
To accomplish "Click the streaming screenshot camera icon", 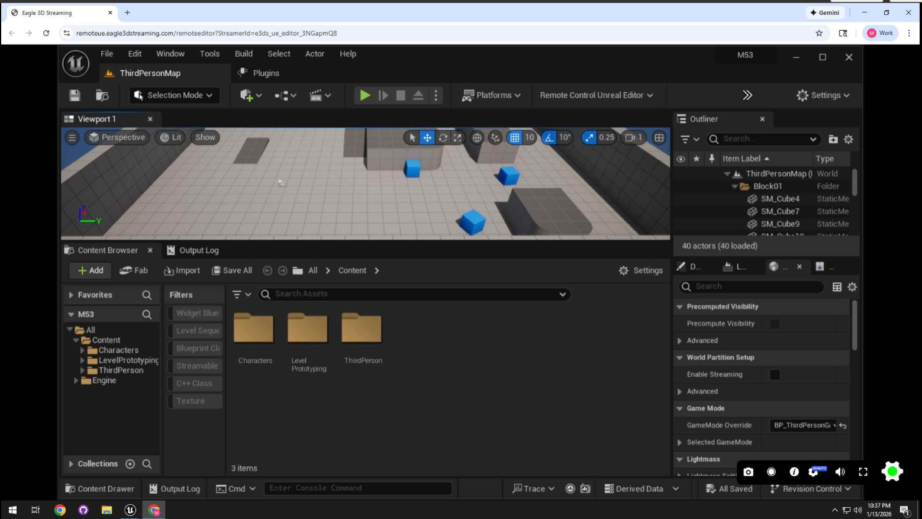I will (748, 472).
